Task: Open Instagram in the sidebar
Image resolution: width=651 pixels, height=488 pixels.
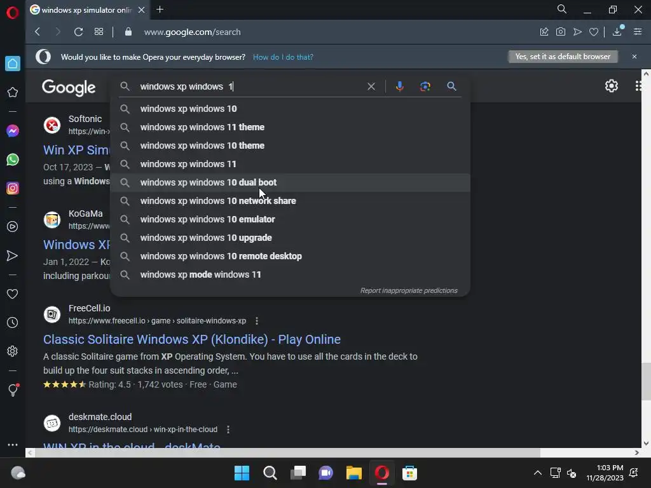Action: point(13,188)
